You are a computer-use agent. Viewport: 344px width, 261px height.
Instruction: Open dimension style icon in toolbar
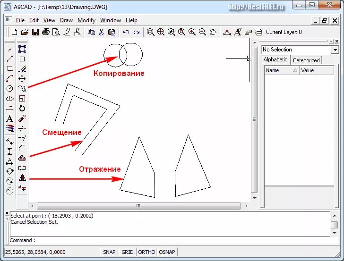coord(227,32)
